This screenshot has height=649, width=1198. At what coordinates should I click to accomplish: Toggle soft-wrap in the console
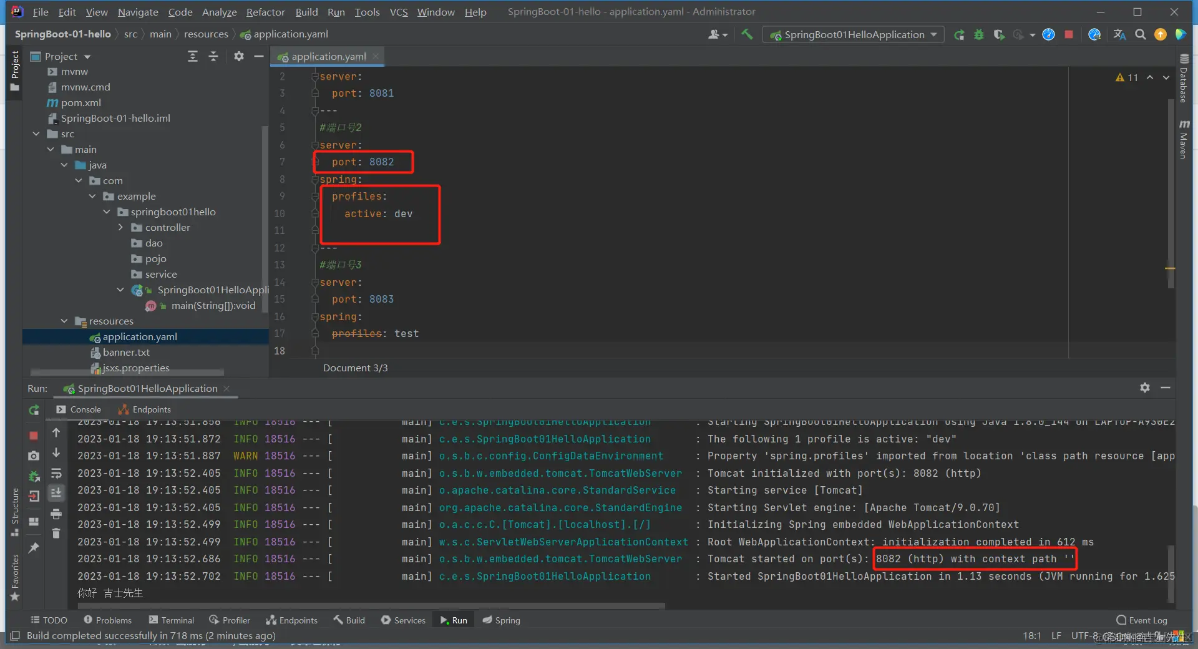pyautogui.click(x=56, y=473)
